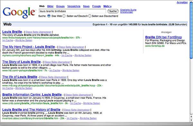
Task: Open 'Ähnliche Seiten' for rnib.org.uk result
Action: coord(24,88)
